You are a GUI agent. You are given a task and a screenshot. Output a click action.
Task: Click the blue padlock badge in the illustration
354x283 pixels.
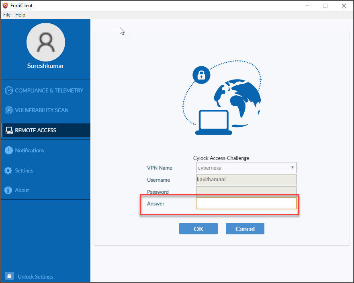click(x=201, y=75)
